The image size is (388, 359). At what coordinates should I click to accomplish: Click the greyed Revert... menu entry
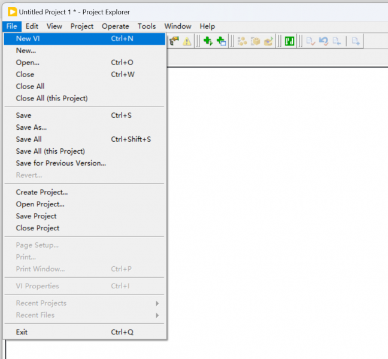click(84, 175)
